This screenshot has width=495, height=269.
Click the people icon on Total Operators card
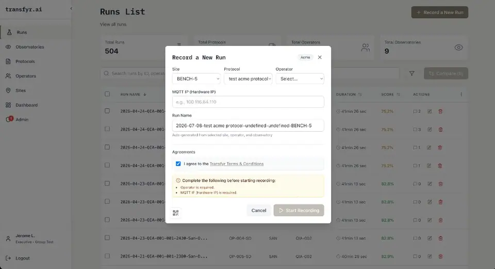(x=365, y=48)
